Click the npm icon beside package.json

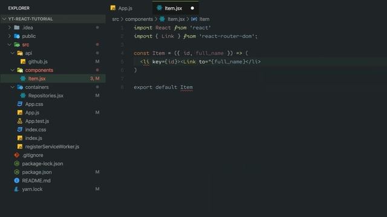point(17,172)
